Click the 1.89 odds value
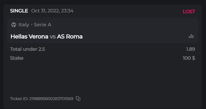This screenshot has height=109, width=206. coord(190,49)
